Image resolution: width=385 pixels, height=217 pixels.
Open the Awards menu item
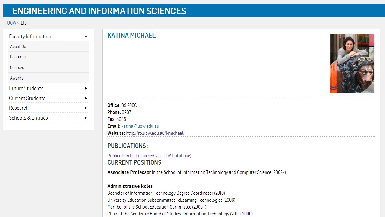tap(48, 78)
